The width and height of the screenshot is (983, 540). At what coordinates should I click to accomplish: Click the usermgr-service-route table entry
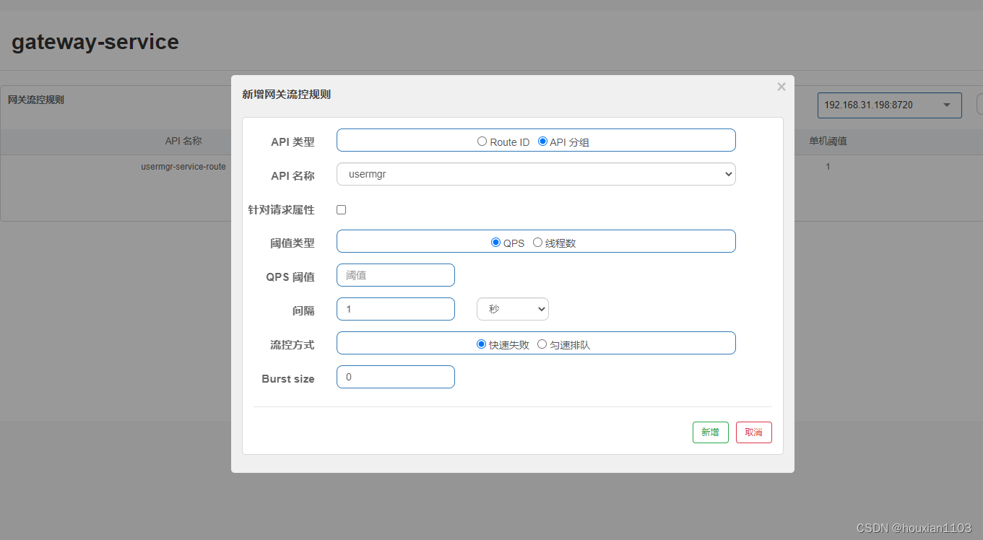(x=183, y=167)
